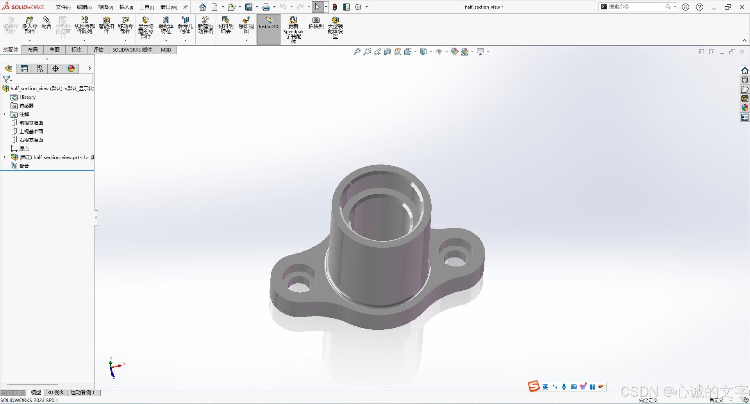Open the 运动算例 1 bottom tab
The height and width of the screenshot is (404, 750).
tap(82, 392)
